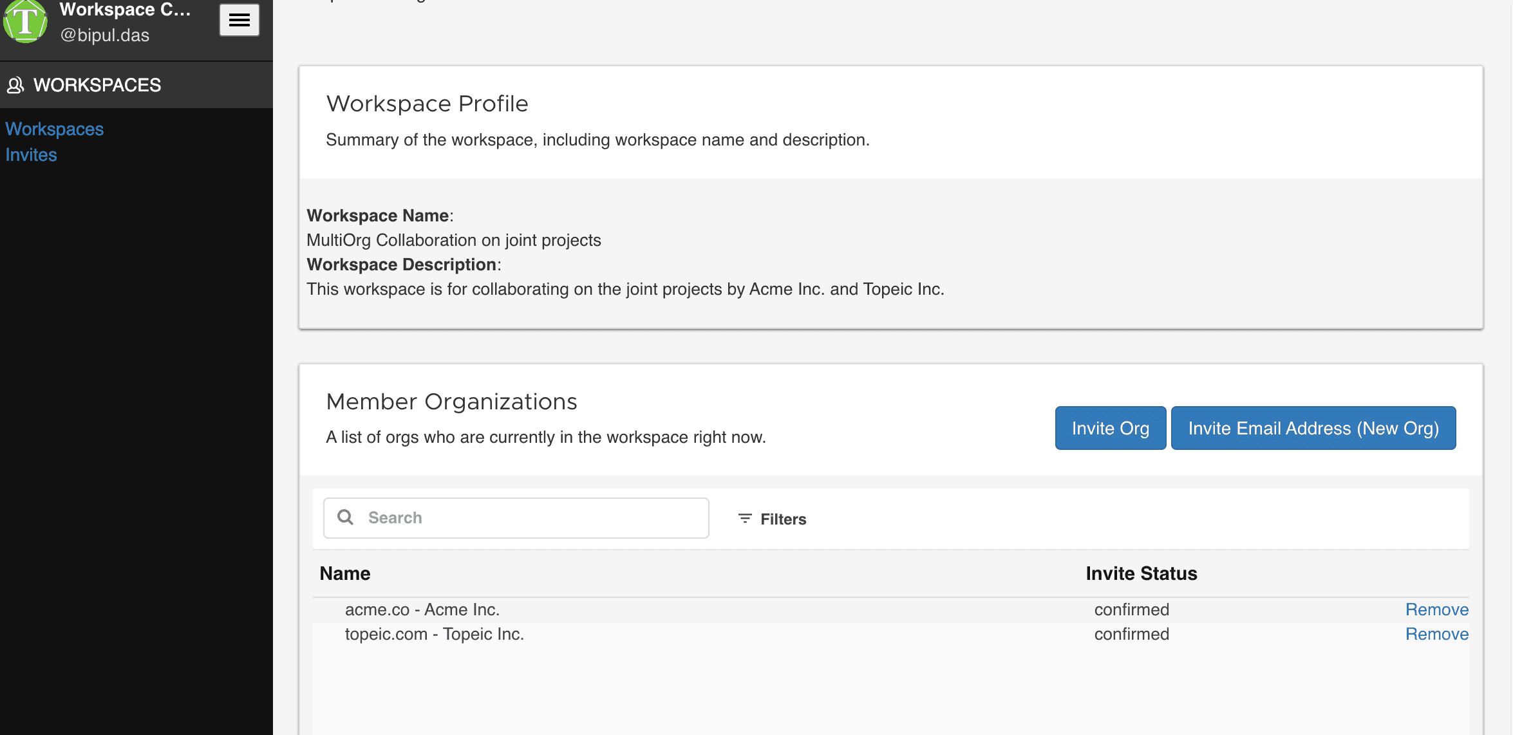Click the Summary of the workspace subtitle
Image resolution: width=1513 pixels, height=735 pixels.
[597, 140]
